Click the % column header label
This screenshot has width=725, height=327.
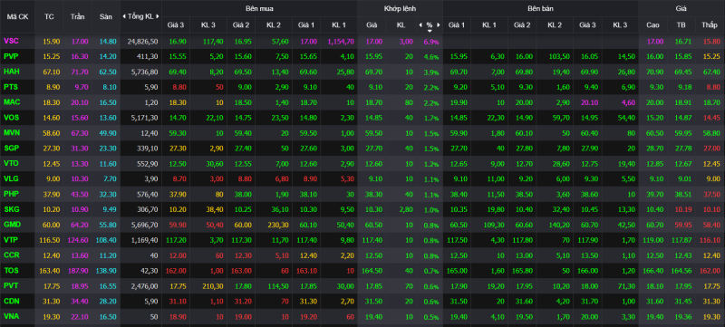coord(430,25)
